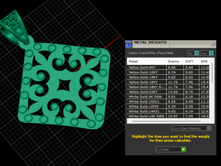Select the Yellow Gold:10KY row

tap(168, 72)
